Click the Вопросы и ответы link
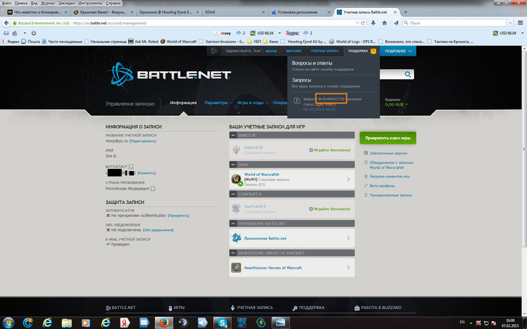The height and width of the screenshot is (329, 527). point(312,63)
